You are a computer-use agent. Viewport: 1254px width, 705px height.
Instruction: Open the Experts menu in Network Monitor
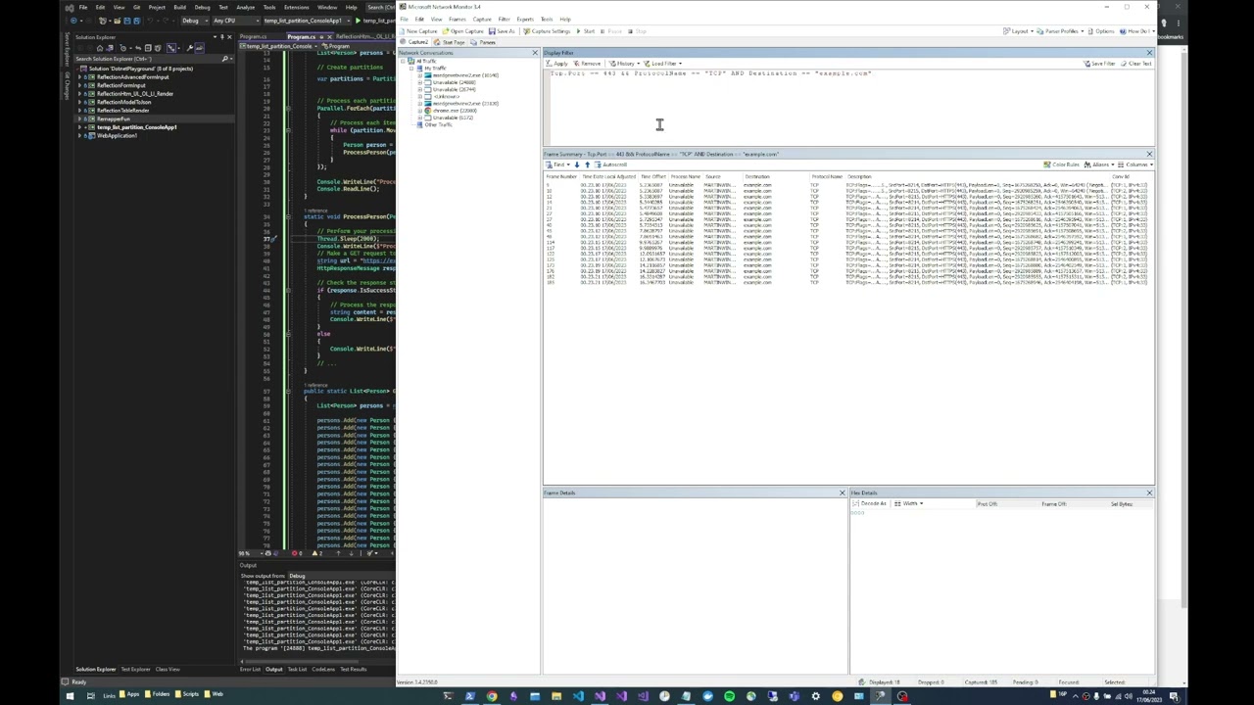pos(525,19)
